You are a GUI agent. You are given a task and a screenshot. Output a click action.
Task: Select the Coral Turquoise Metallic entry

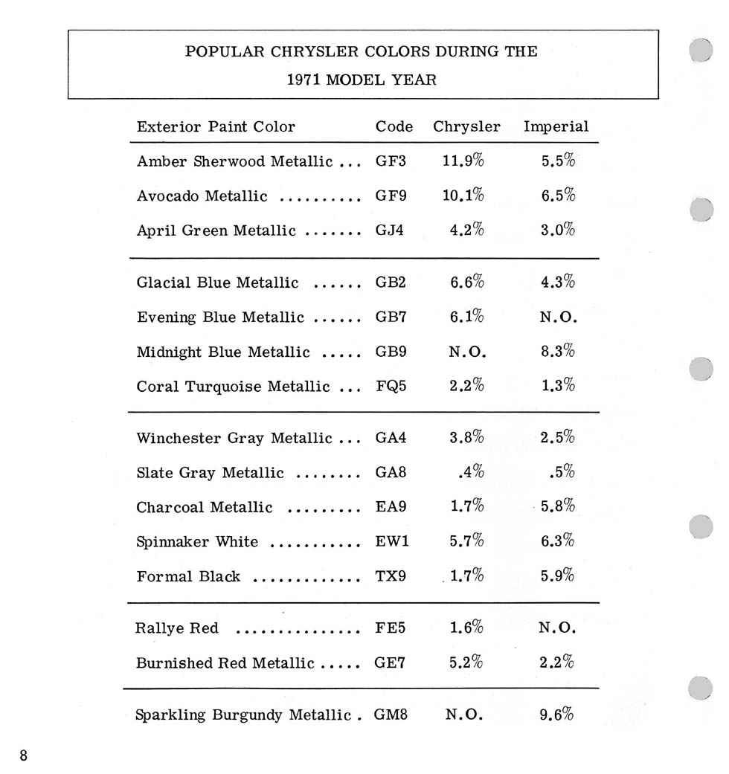pos(233,386)
